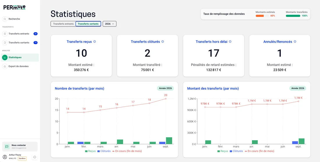
Task: Click the badge 20 on Transferts entrants
Action: click(x=35, y=34)
